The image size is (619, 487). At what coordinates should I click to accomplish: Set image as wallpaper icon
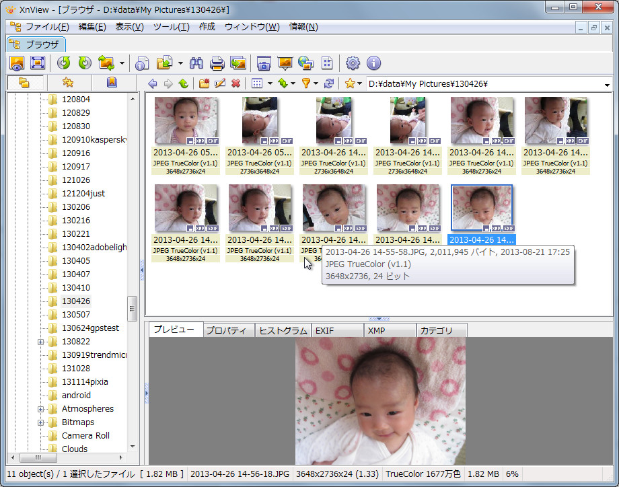pyautogui.click(x=283, y=63)
